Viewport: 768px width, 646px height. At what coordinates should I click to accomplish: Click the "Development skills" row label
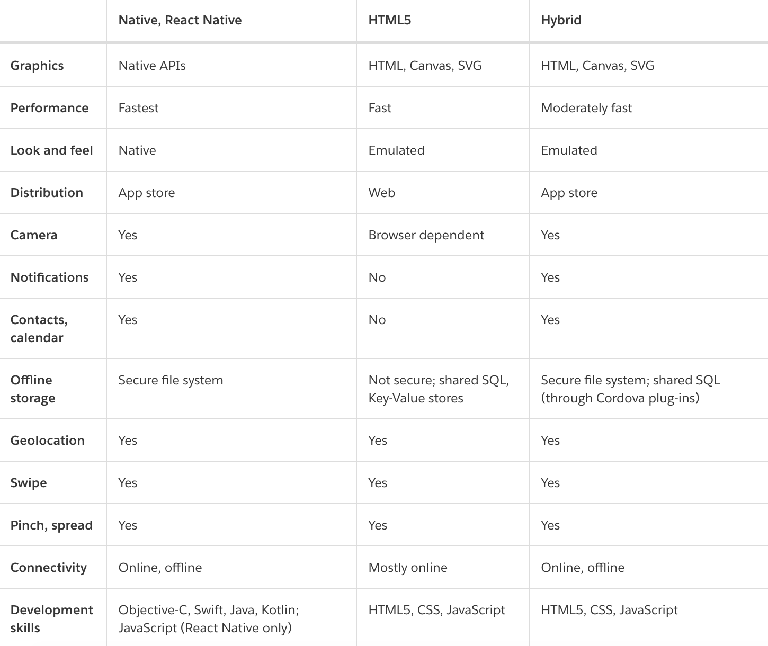[x=51, y=618]
